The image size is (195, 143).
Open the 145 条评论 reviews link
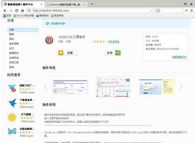point(114,41)
